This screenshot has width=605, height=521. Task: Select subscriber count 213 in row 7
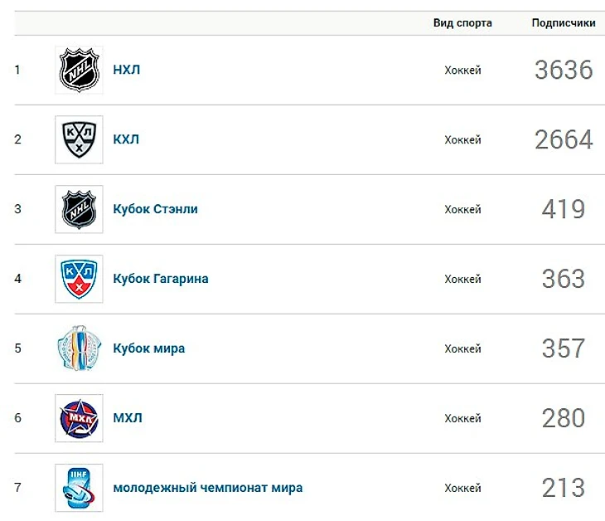564,488
